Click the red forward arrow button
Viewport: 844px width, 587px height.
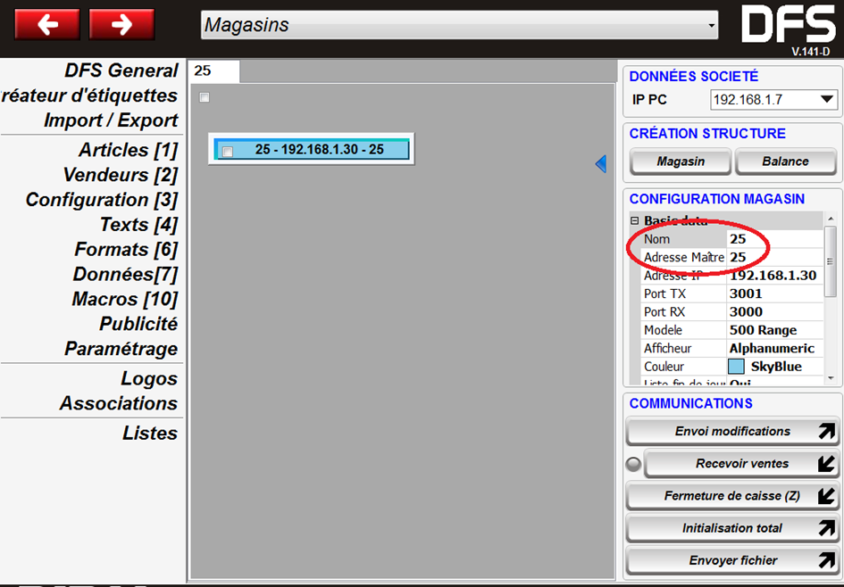point(121,24)
